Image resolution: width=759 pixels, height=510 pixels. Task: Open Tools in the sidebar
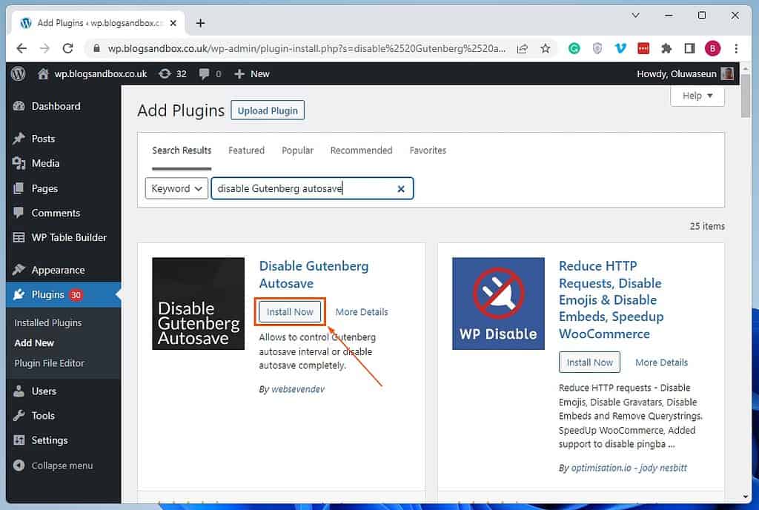point(64,416)
